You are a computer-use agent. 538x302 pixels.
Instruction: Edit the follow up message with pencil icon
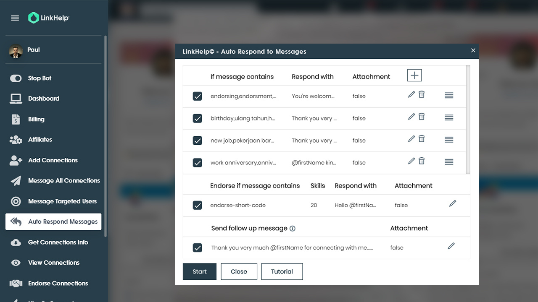click(x=451, y=246)
